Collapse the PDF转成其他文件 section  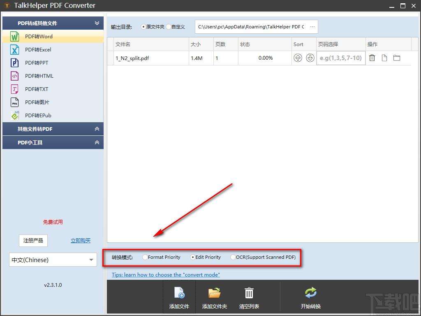tap(97, 23)
